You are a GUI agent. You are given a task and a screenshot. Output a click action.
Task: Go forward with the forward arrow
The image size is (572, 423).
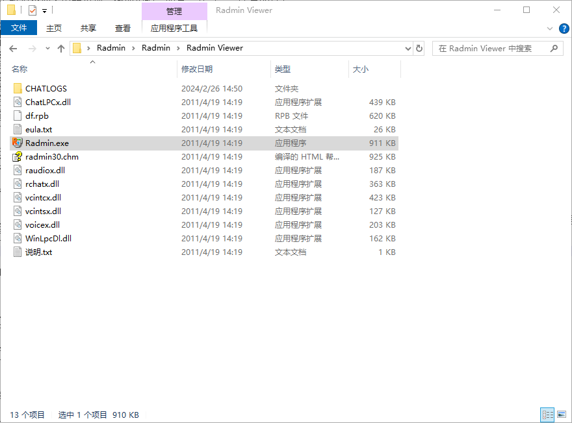point(32,49)
